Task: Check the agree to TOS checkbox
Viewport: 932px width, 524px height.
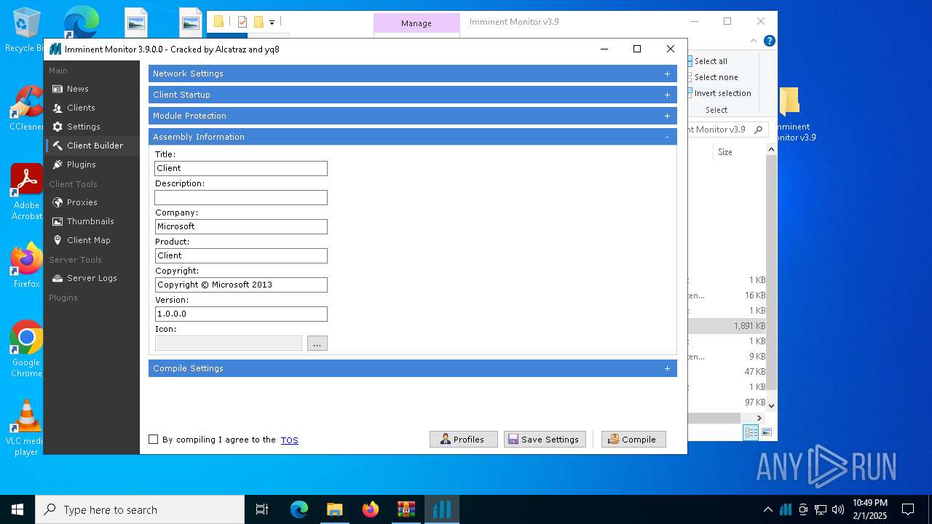Action: point(153,439)
